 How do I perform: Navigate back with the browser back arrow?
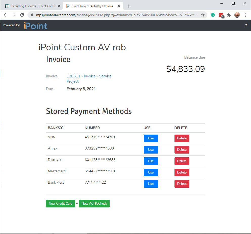pos(6,15)
